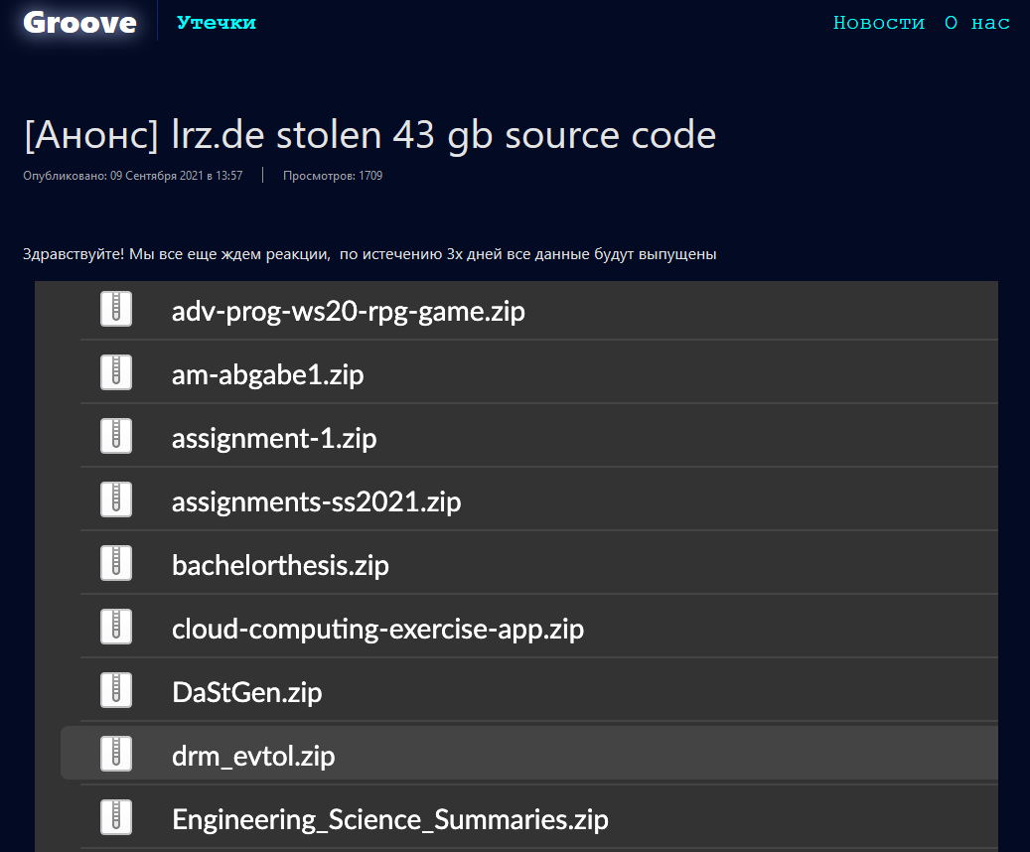Select the file name adv-prog-ws20-rpg-game.zip

349,312
